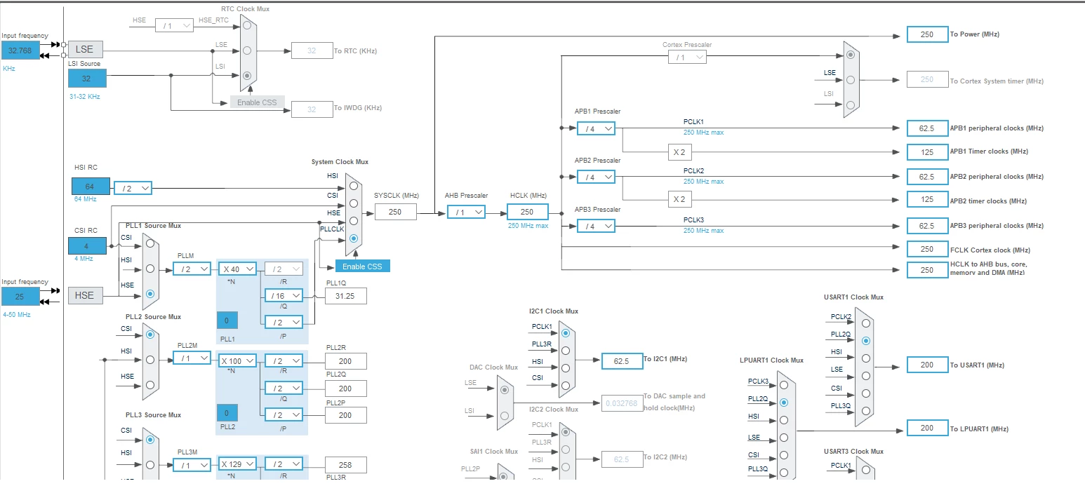Viewport: 1085px width, 486px height.
Task: Select HSI in System Clock Mux
Action: [x=353, y=186]
